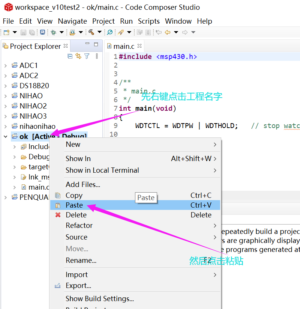The height and width of the screenshot is (309, 300).
Task: Collapse all projects in Project Explorer
Action: coord(70,55)
